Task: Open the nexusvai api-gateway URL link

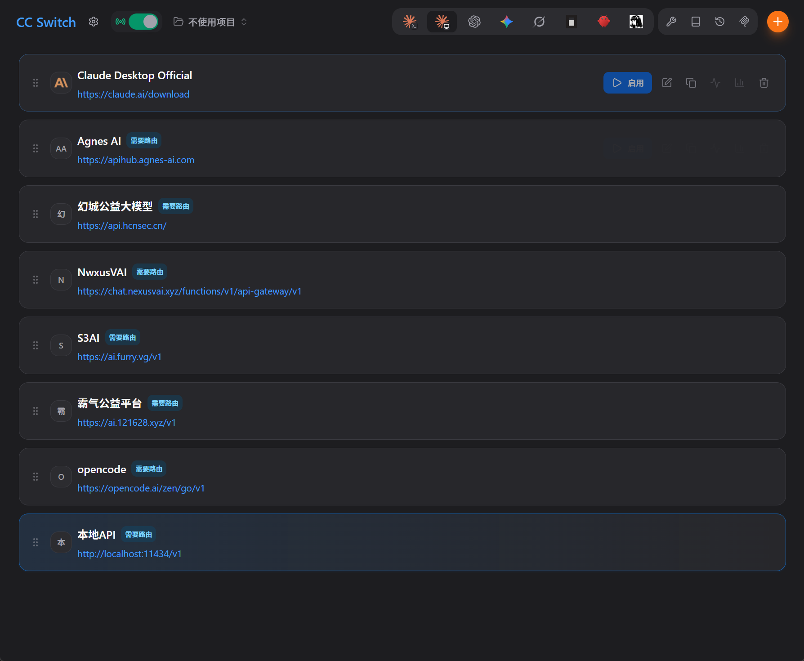Action: coord(189,291)
